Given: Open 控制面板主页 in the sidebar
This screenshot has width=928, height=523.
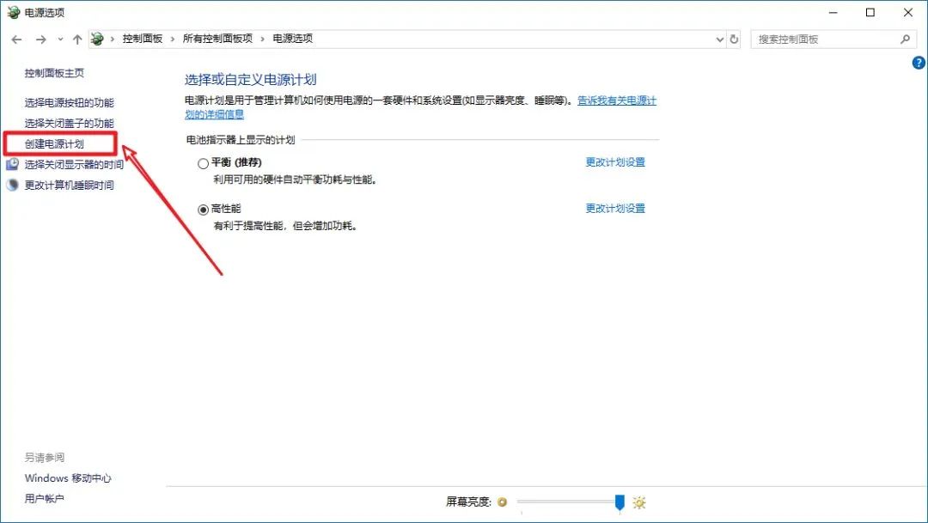Looking at the screenshot, I should (x=54, y=74).
